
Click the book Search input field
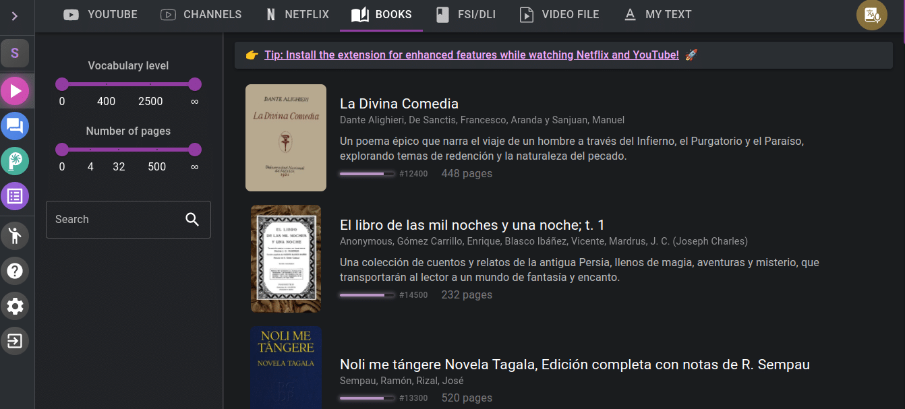(x=115, y=220)
